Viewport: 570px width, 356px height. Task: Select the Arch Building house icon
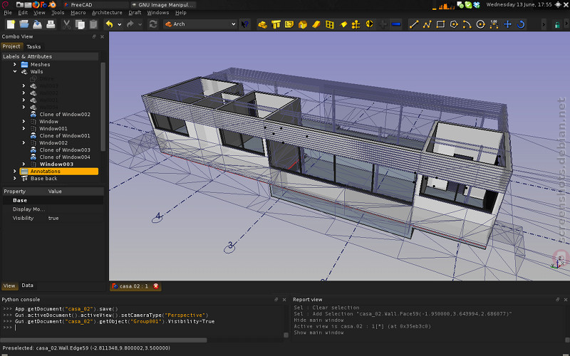[302, 24]
